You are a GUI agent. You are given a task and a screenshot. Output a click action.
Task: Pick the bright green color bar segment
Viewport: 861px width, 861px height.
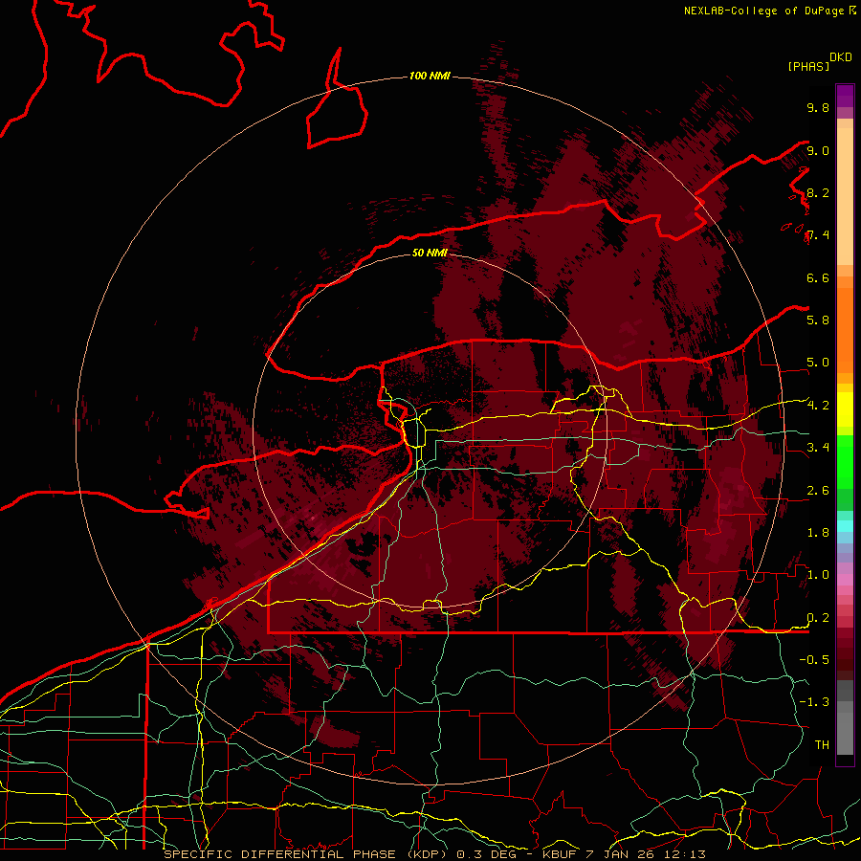click(845, 460)
